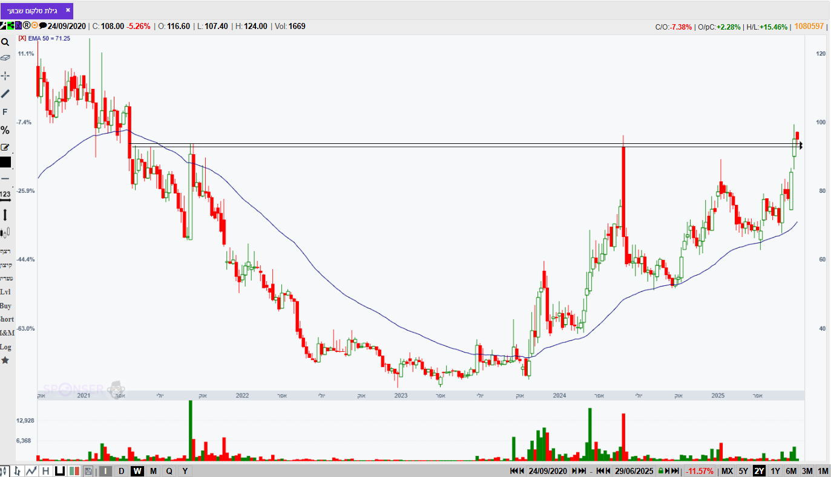Jump end date to first record
The height and width of the screenshot is (477, 831).
[x=600, y=471]
